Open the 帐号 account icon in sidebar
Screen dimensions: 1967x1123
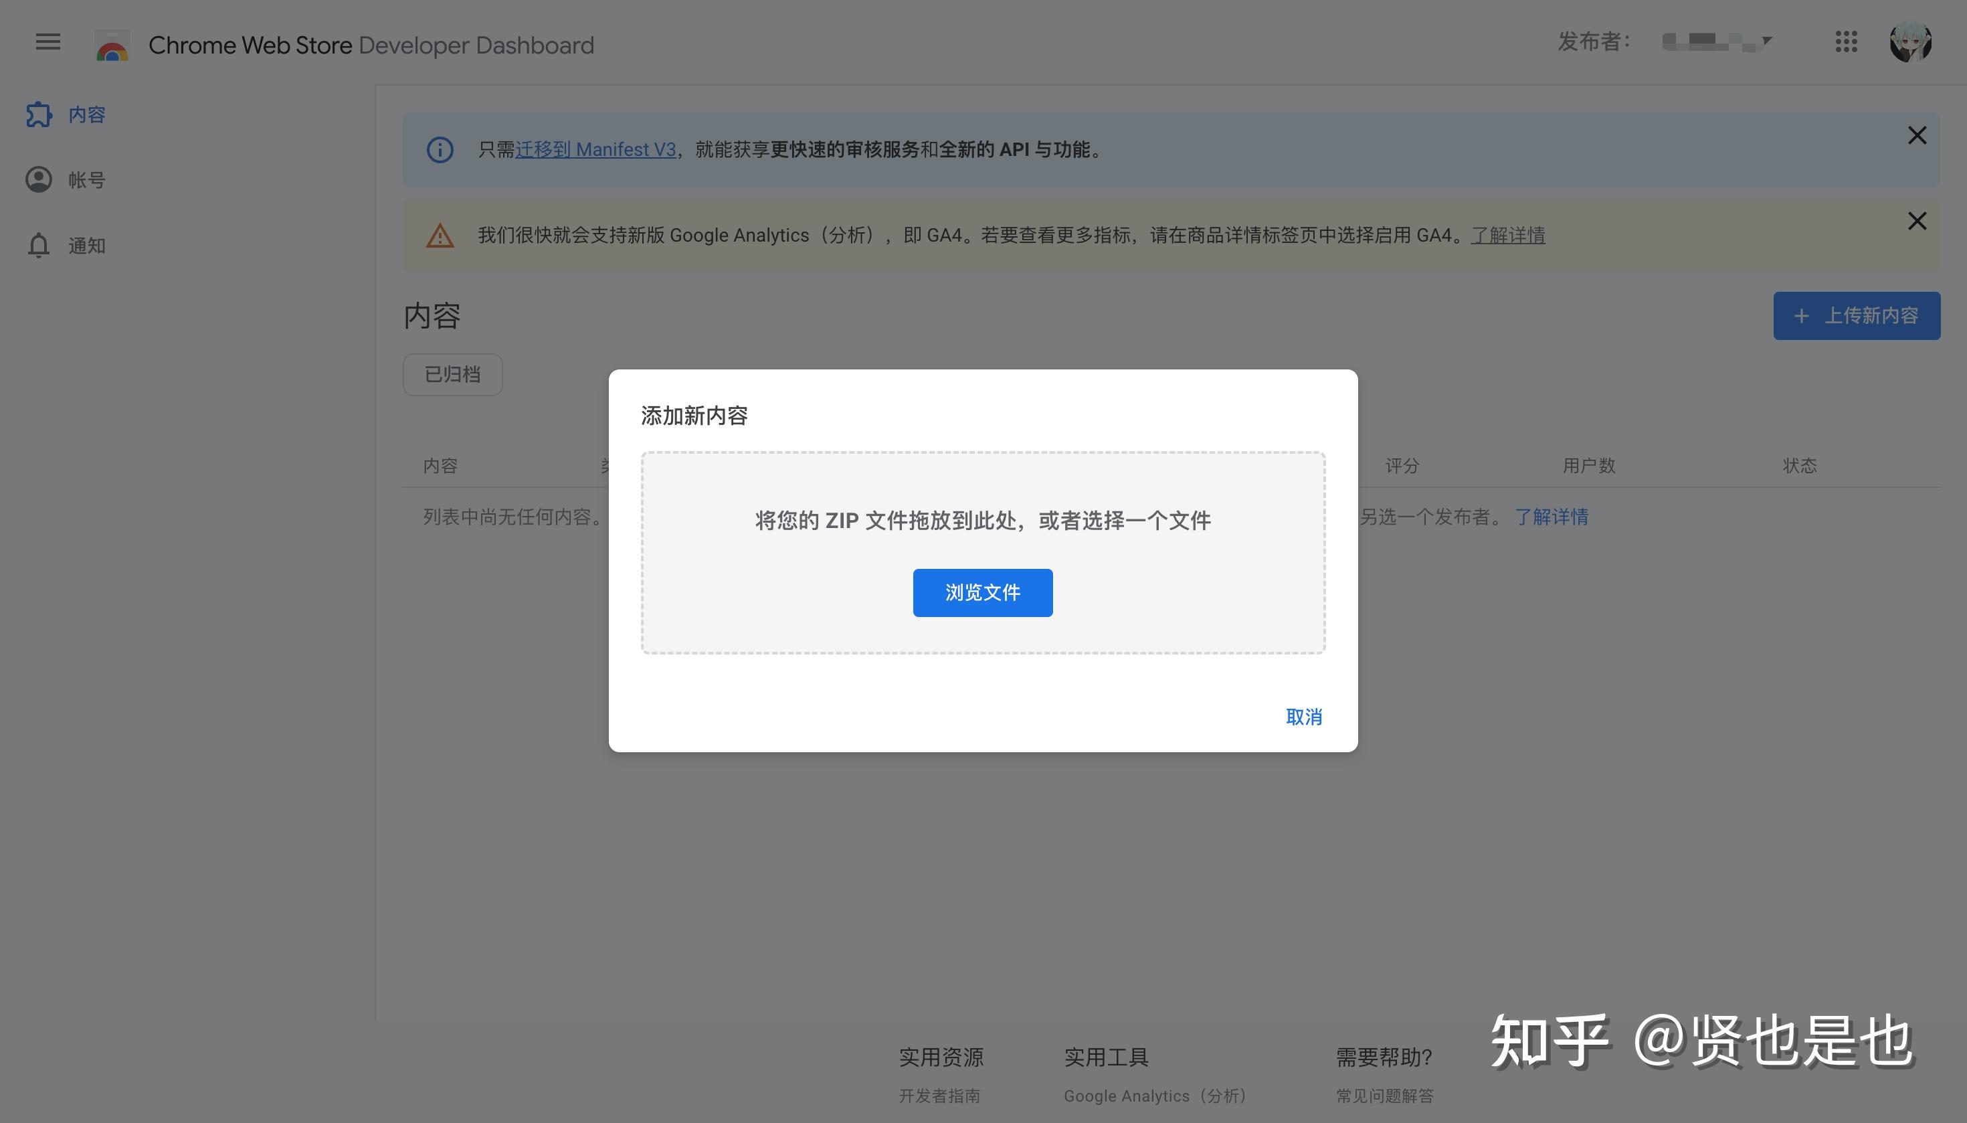[x=39, y=179]
